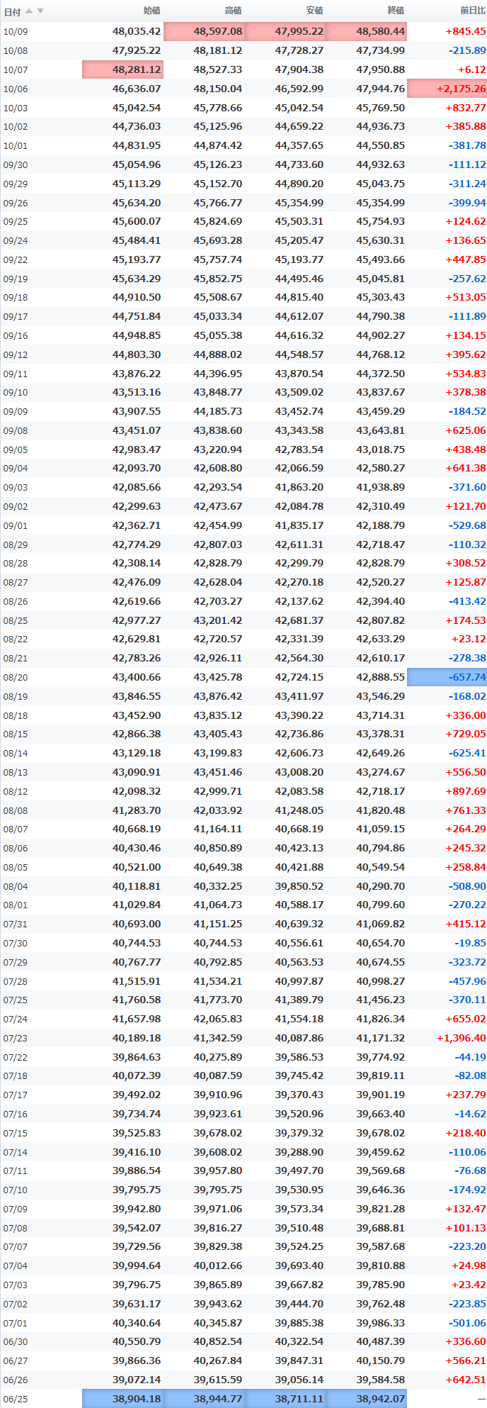Click low value 44,495.46 on 09/19

point(299,279)
